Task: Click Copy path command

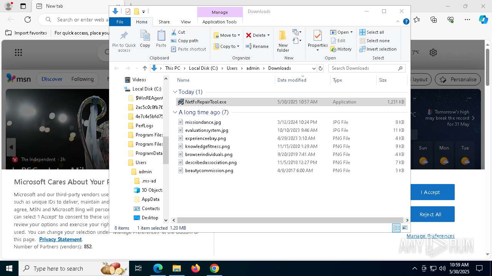Action: pyautogui.click(x=184, y=41)
